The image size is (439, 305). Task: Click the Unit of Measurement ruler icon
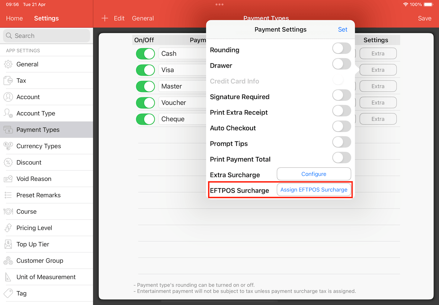tap(8, 277)
